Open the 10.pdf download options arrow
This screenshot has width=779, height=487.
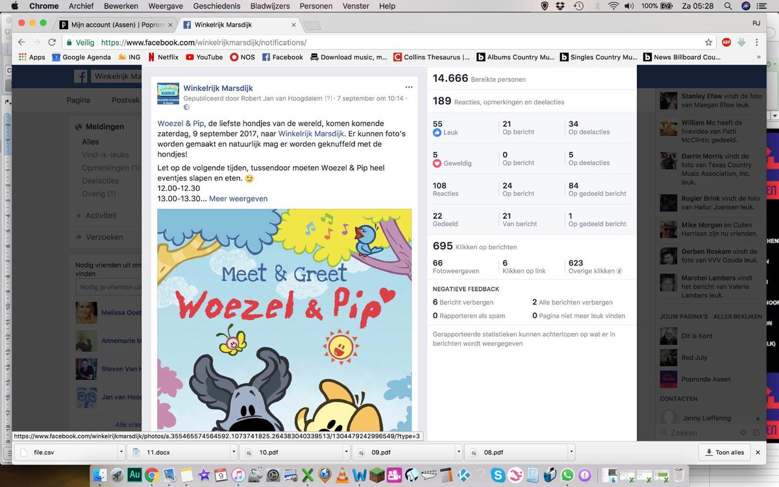346,452
